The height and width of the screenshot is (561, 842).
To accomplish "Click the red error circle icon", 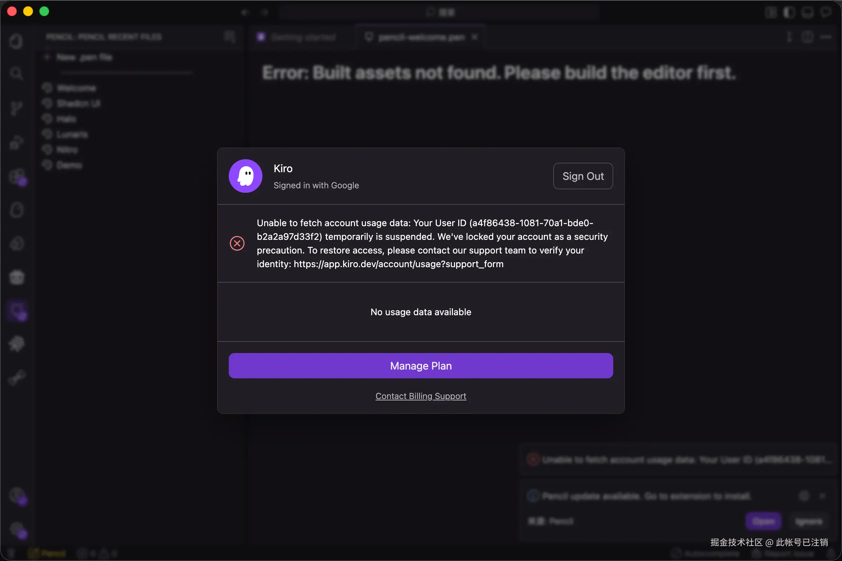I will (x=237, y=243).
